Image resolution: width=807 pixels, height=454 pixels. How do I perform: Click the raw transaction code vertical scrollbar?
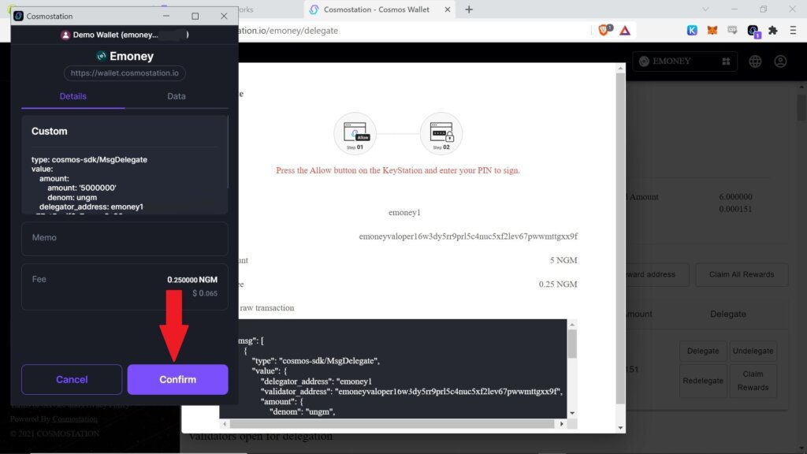(572, 344)
